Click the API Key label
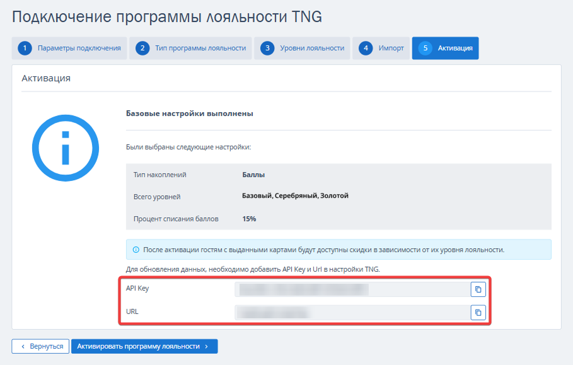 click(137, 288)
